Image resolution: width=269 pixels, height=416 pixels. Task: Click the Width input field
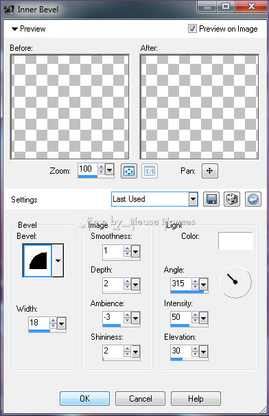point(39,323)
